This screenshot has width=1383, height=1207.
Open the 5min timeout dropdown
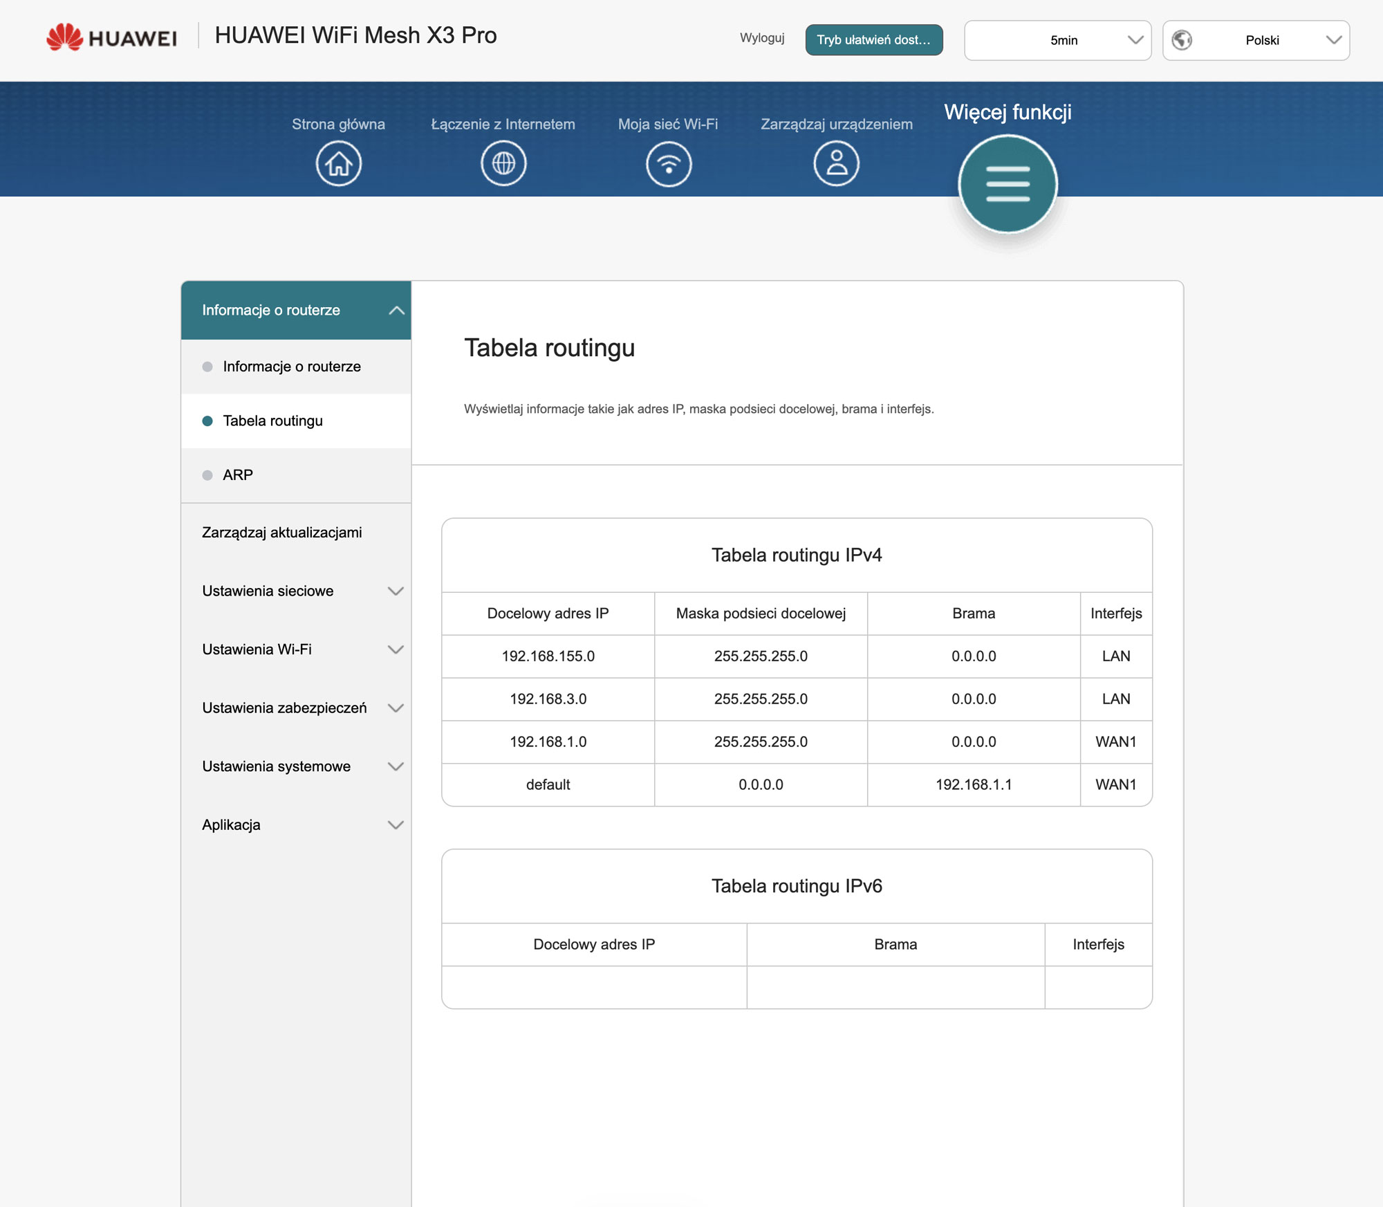click(1057, 40)
